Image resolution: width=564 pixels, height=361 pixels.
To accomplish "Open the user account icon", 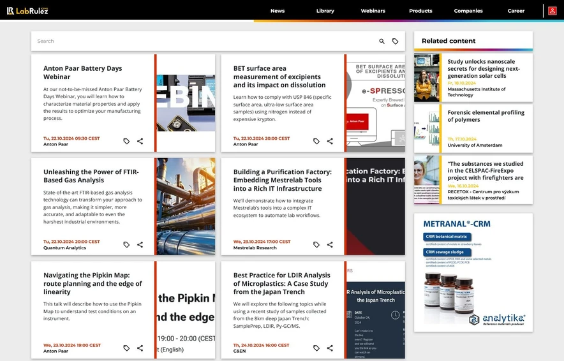I will coord(552,11).
